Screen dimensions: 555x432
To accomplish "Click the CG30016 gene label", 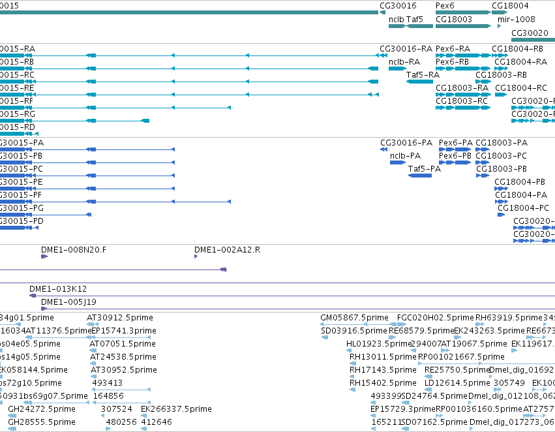I will click(398, 6).
